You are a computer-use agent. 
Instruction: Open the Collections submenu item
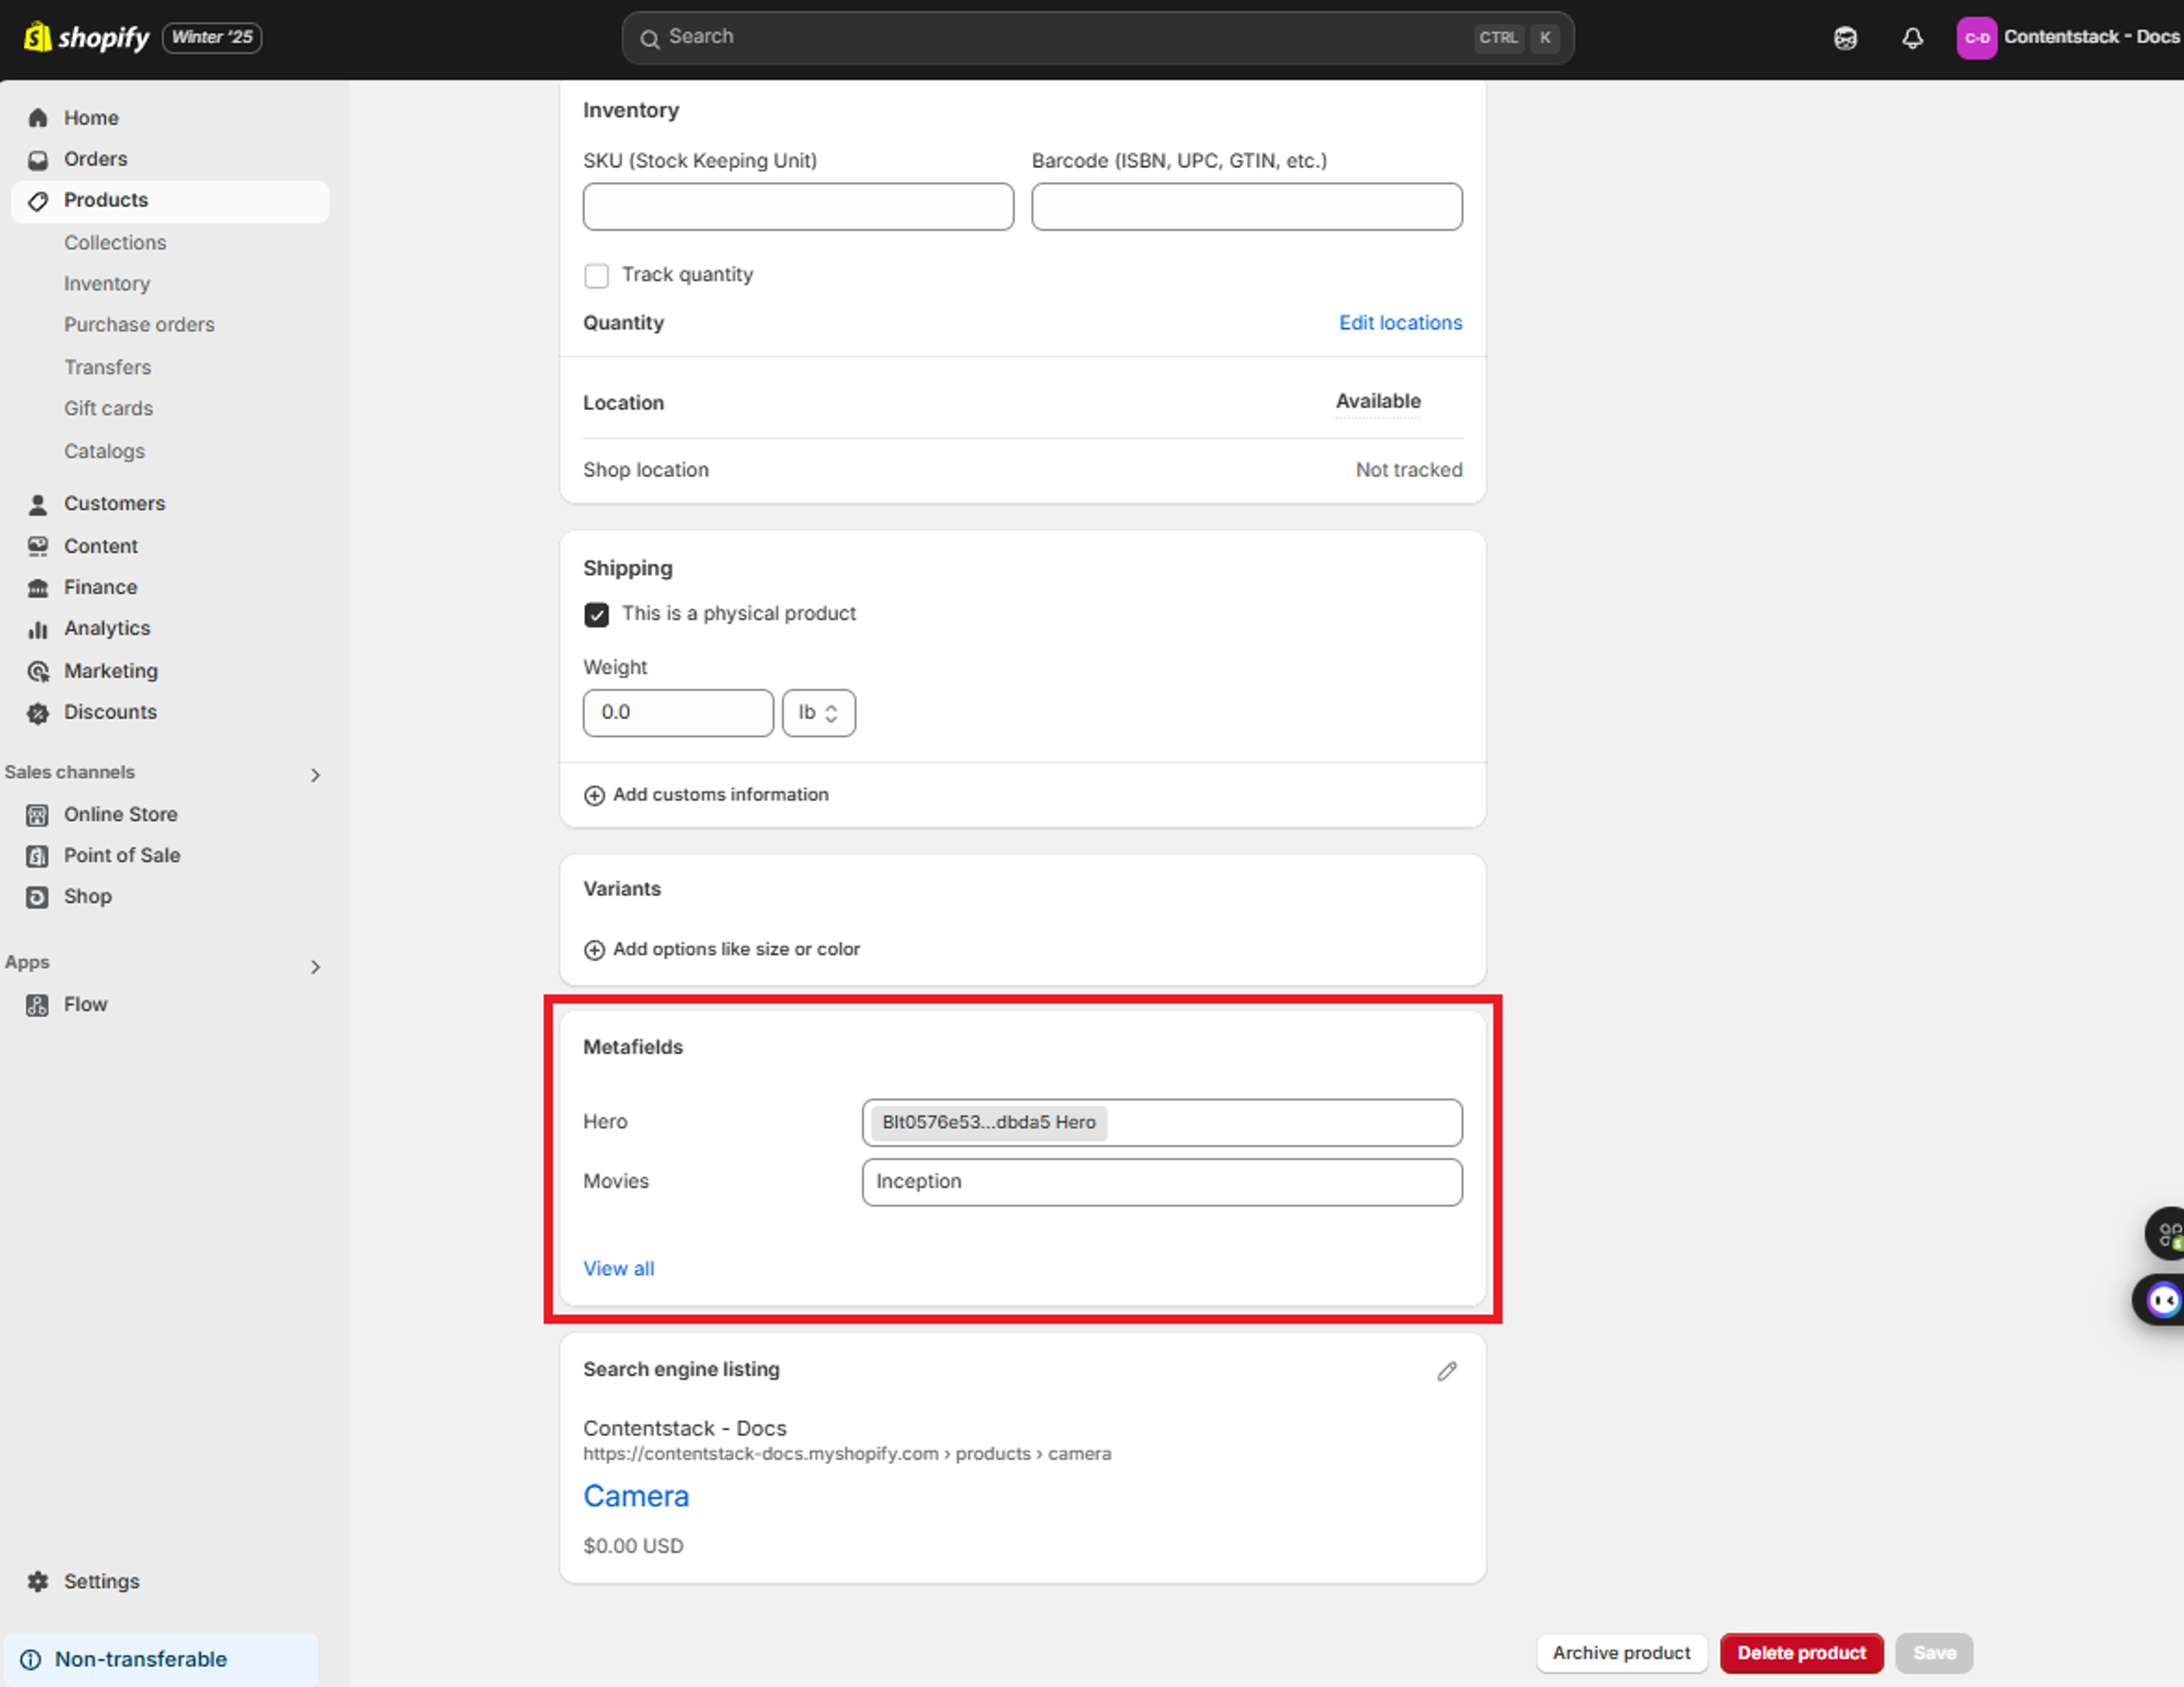click(115, 243)
